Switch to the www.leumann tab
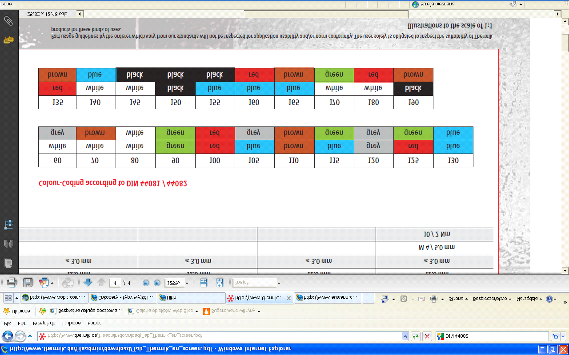This screenshot has height=355, width=569. [x=328, y=298]
